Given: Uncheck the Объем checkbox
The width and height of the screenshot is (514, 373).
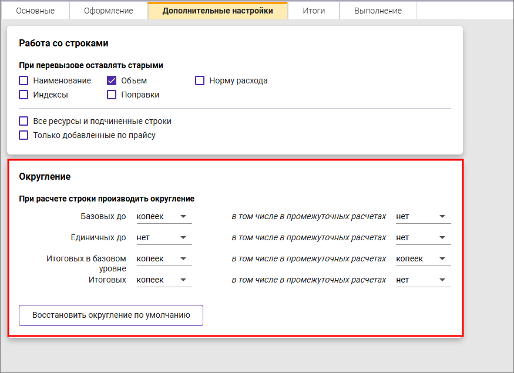Looking at the screenshot, I should click(112, 80).
